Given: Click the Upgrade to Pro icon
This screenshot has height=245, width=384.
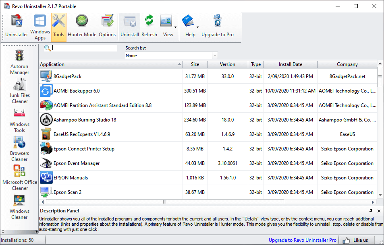Looking at the screenshot, I should point(218,21).
